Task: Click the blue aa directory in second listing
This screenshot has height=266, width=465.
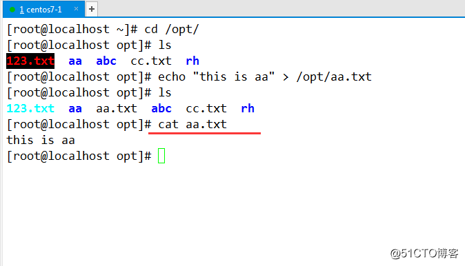Action: tap(75, 108)
